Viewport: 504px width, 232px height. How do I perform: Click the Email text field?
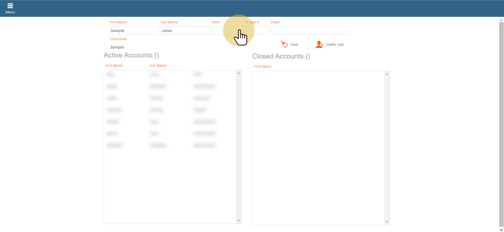[310, 30]
